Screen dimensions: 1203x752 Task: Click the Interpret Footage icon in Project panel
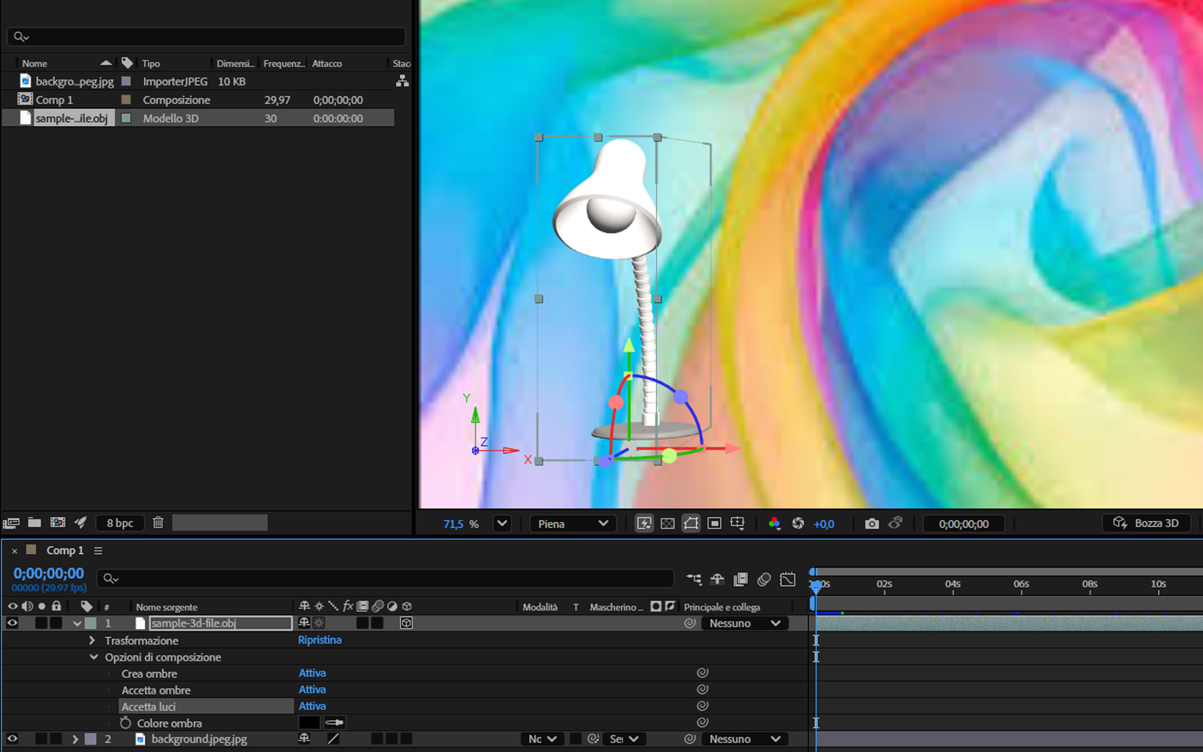coord(11,523)
